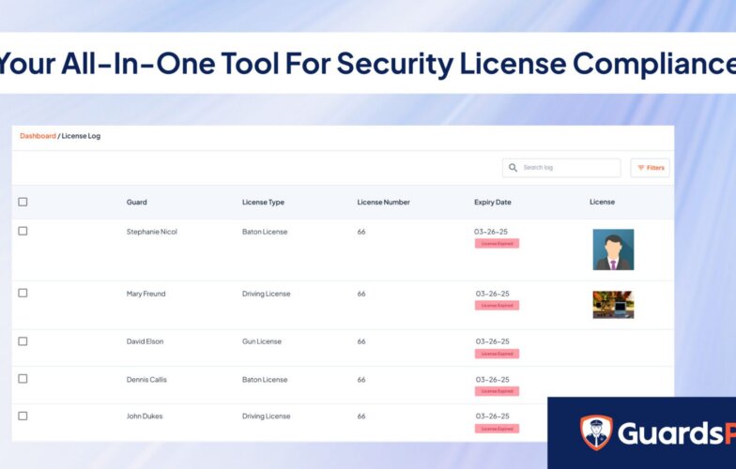Click expired badge in Mary Freund row
This screenshot has width=736, height=469.
[x=498, y=306]
